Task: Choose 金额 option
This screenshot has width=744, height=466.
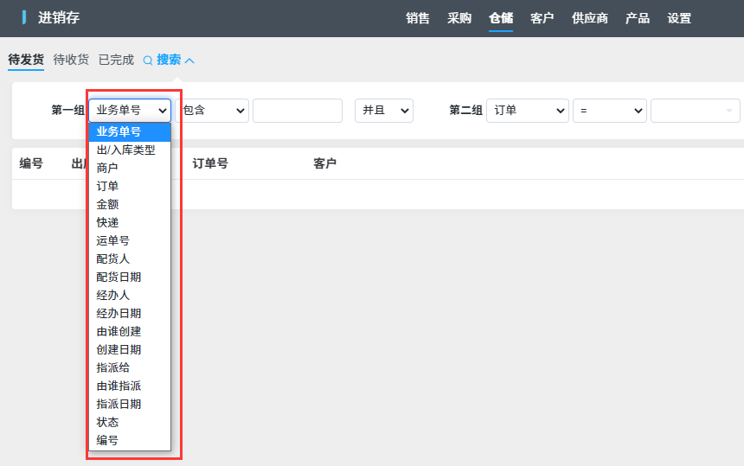Action: tap(130, 204)
